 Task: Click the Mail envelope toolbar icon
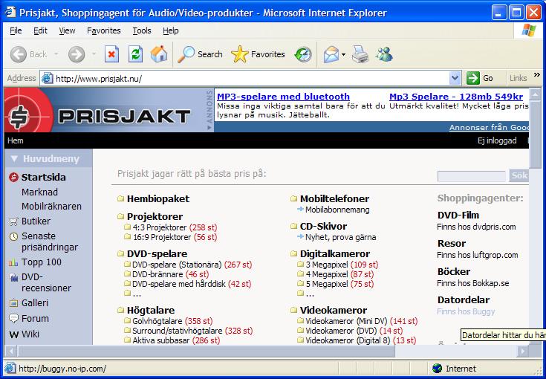click(x=331, y=54)
